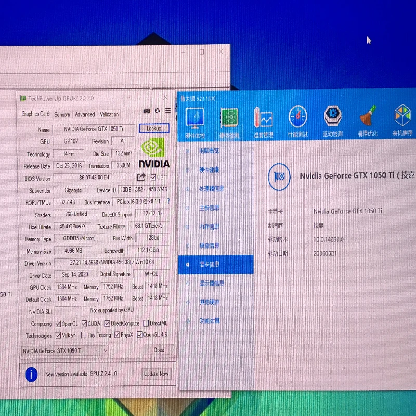Viewport: 416px width, 416px height.
Task: Switch to the Advanced tab
Action: 85,114
